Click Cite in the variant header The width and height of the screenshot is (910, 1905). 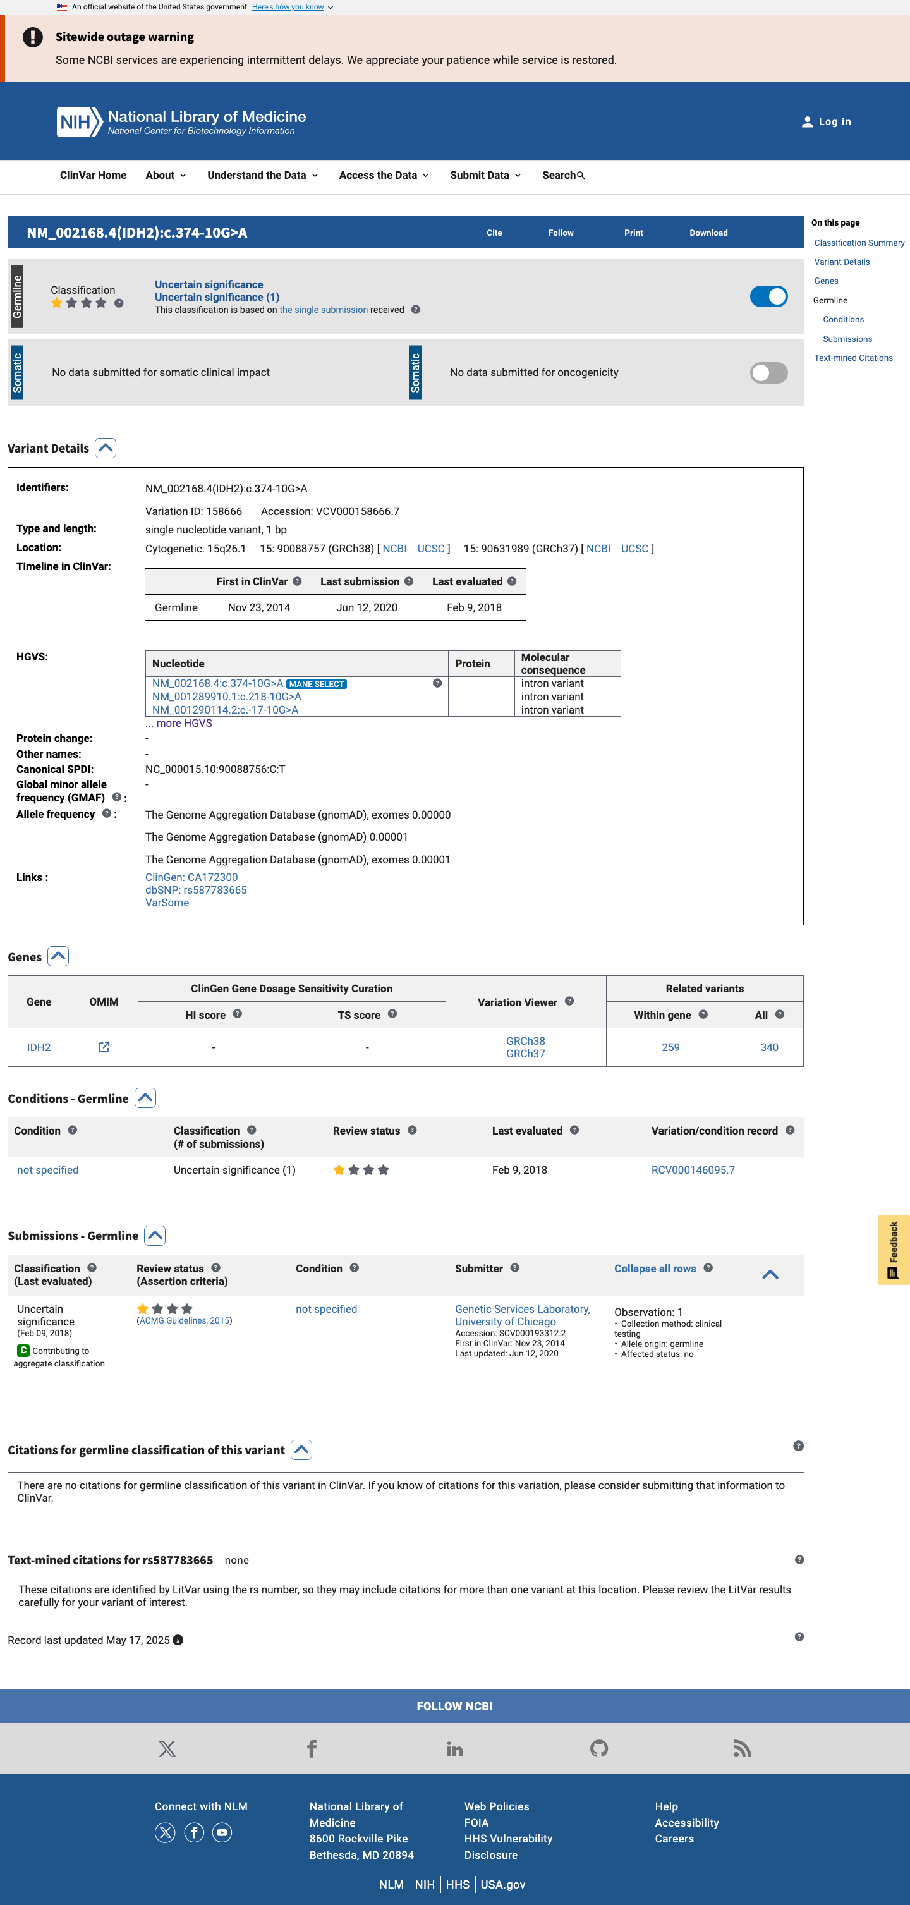495,233
